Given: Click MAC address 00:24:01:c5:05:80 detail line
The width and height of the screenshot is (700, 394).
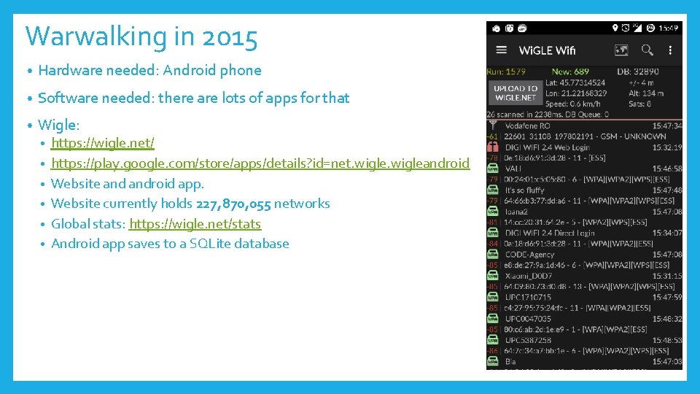Looking at the screenshot, I should [586, 179].
